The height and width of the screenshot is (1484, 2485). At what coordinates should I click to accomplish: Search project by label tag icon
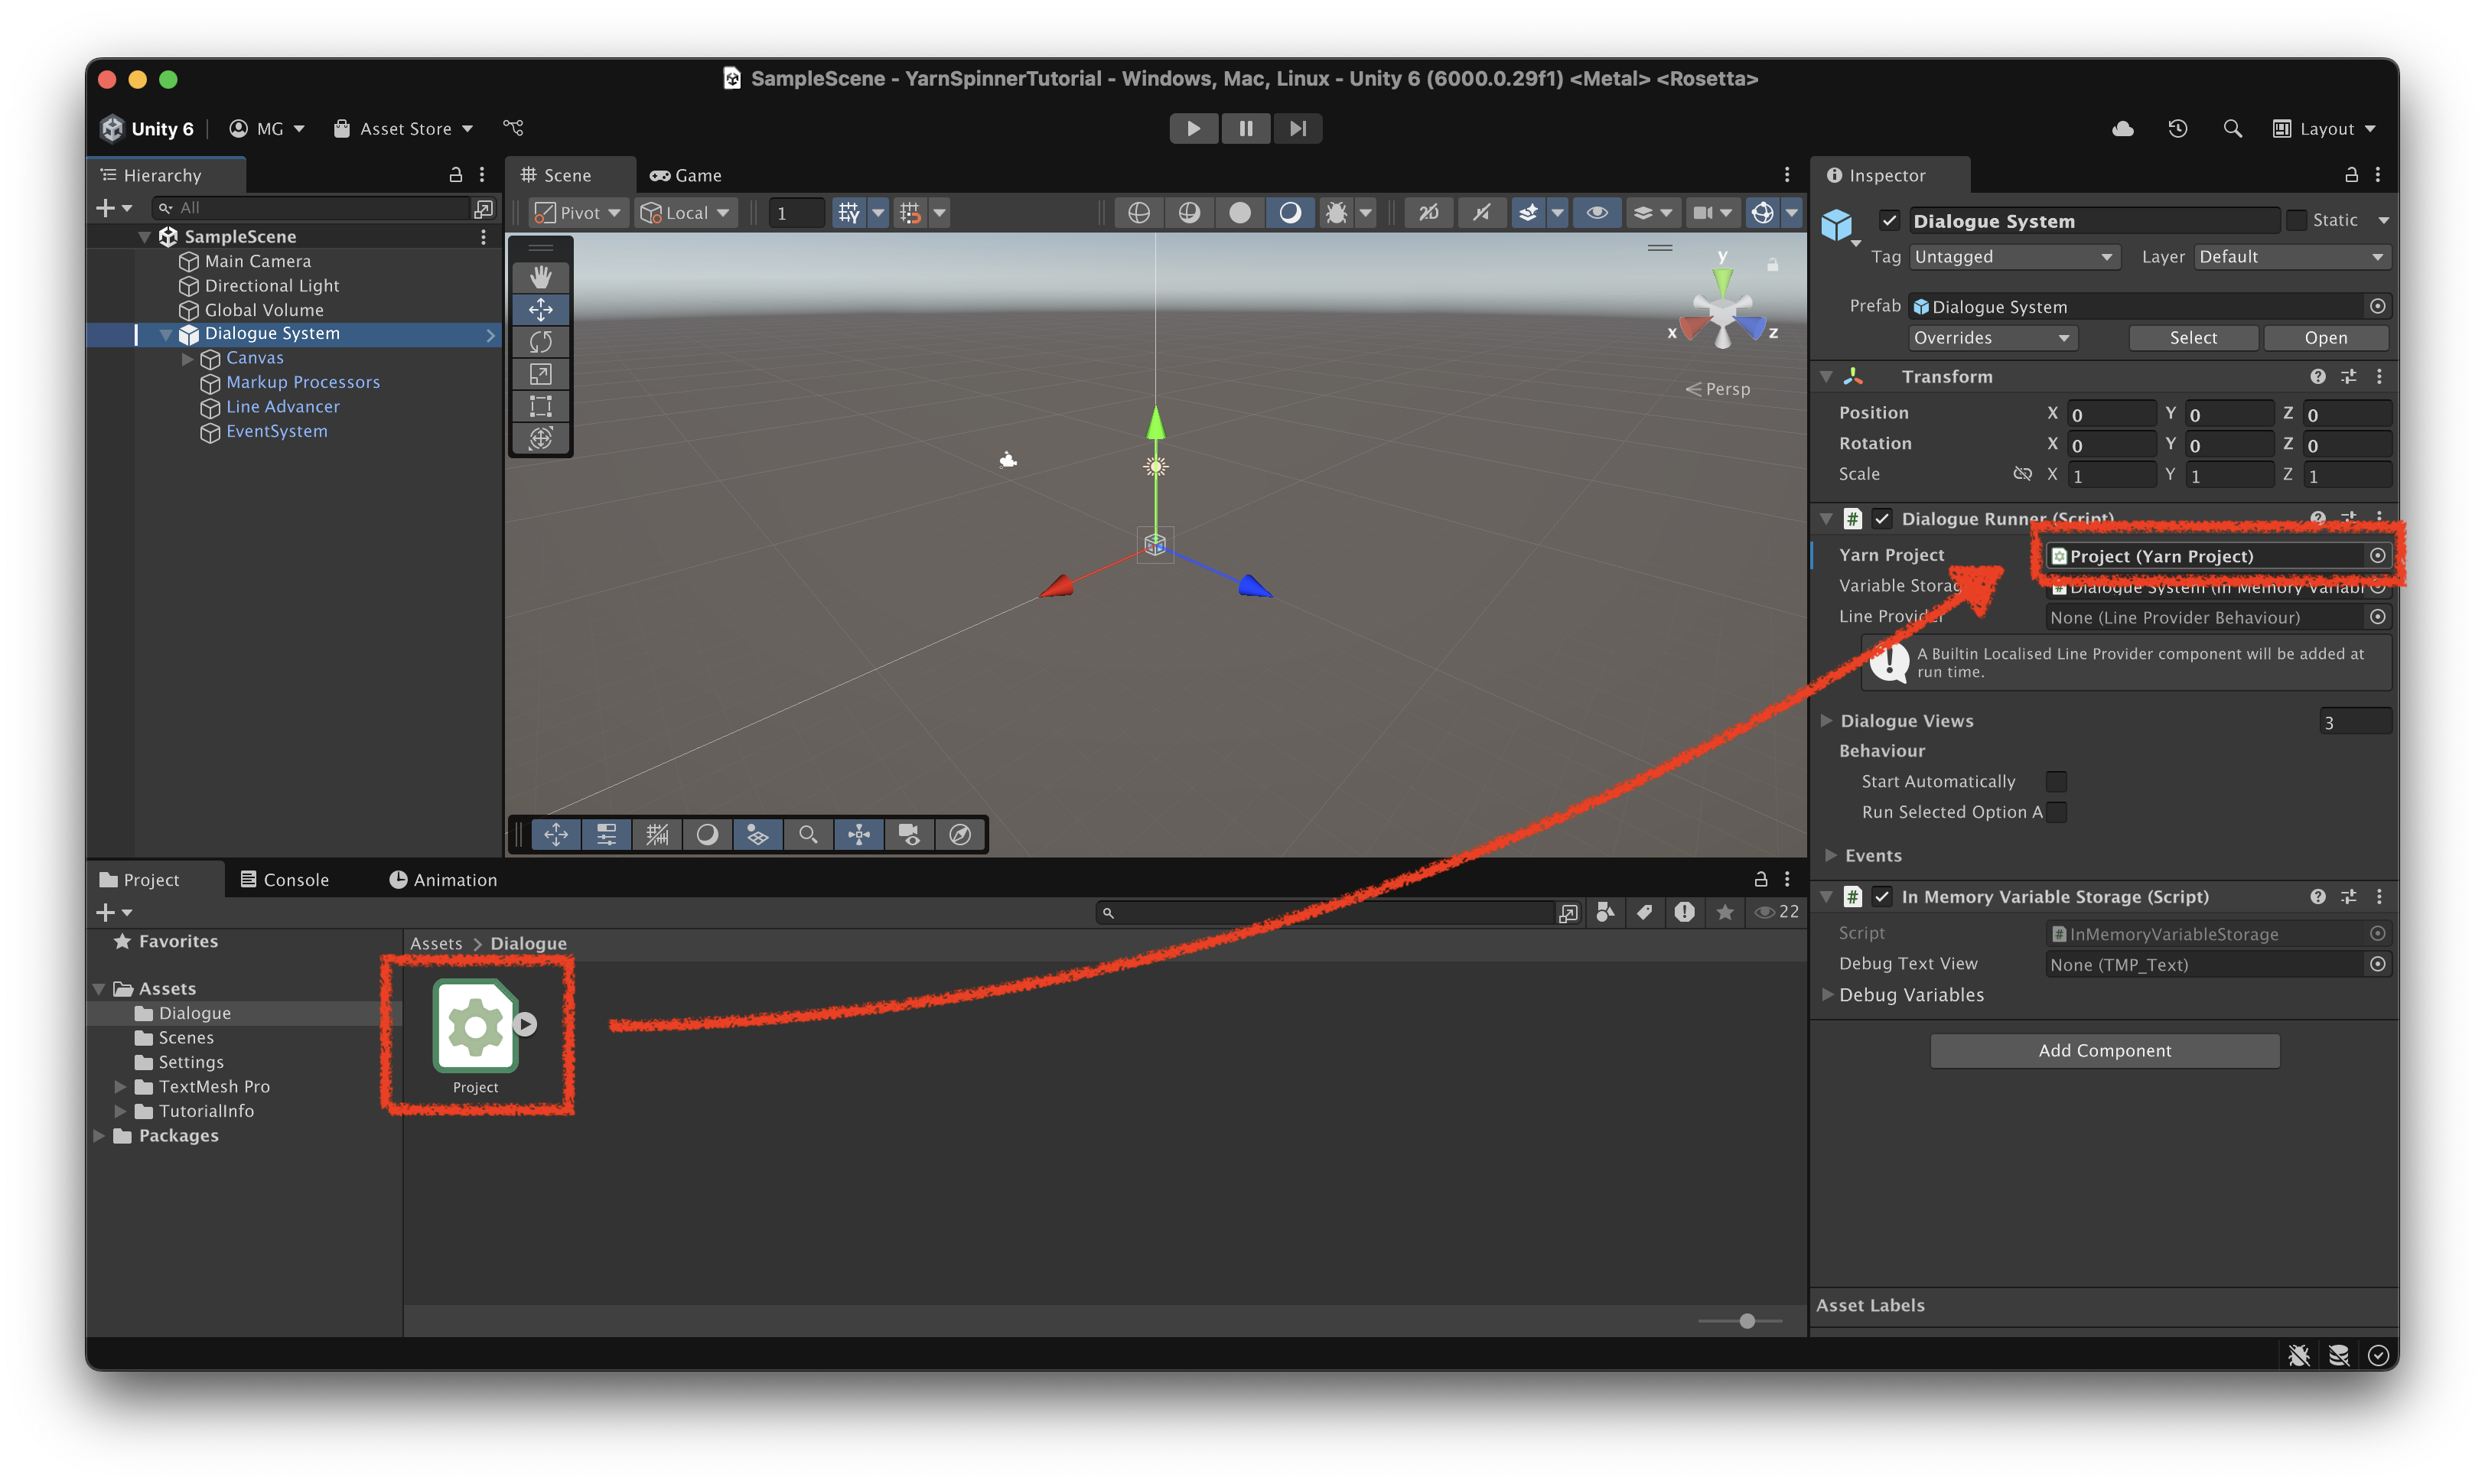pyautogui.click(x=1644, y=912)
